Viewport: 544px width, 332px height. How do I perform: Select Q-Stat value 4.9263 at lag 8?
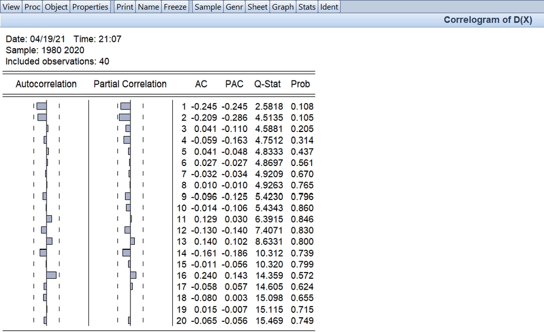[x=269, y=185]
